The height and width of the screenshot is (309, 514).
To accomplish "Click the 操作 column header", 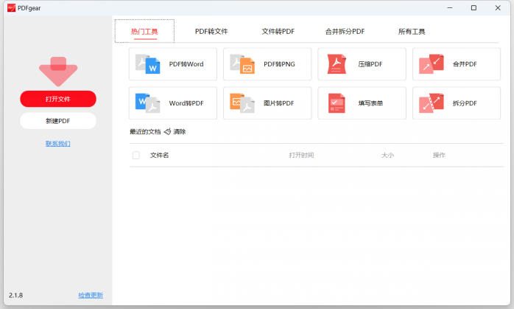I will [439, 155].
